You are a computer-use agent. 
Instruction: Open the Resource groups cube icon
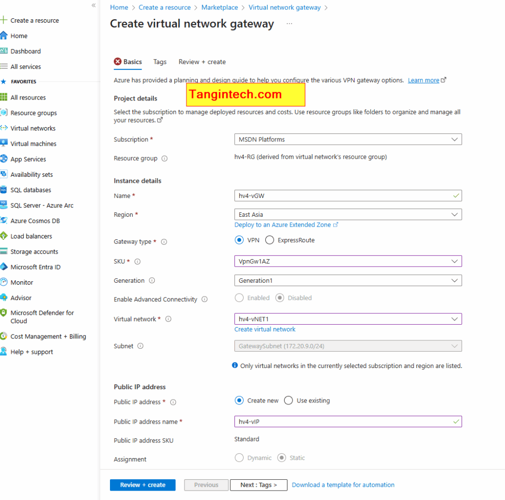tap(3, 113)
